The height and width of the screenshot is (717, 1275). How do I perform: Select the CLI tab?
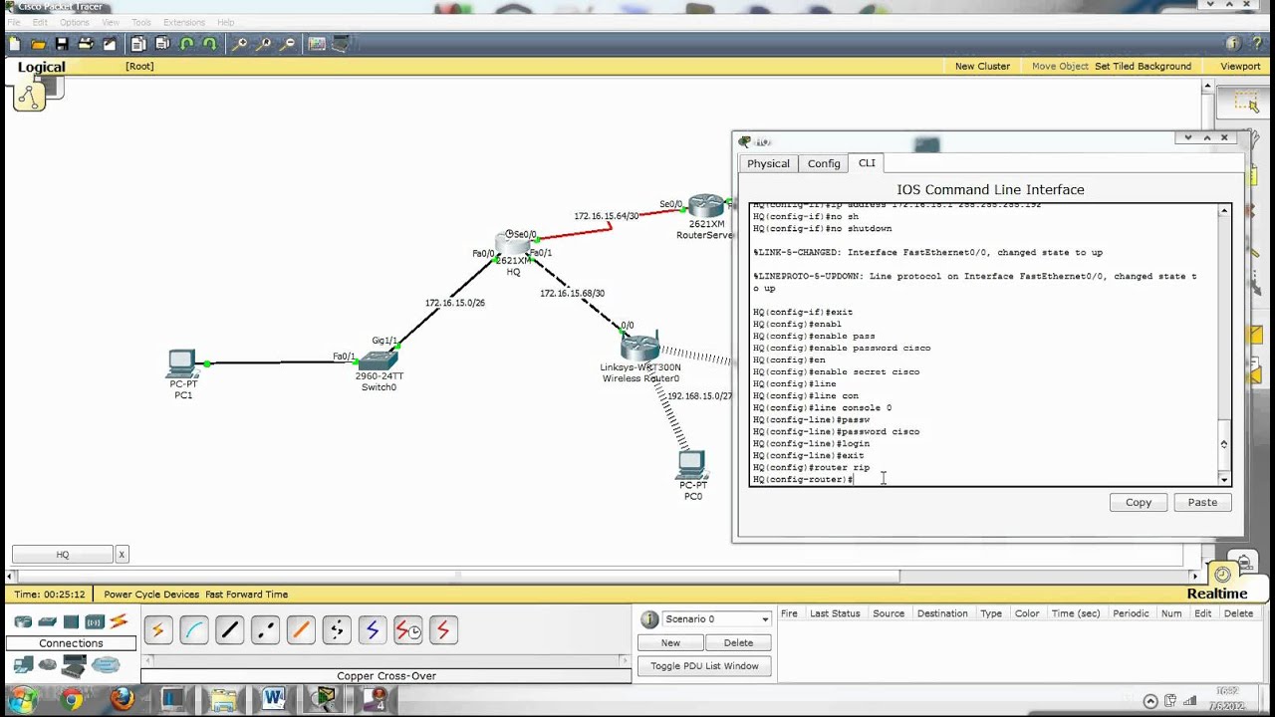867,163
